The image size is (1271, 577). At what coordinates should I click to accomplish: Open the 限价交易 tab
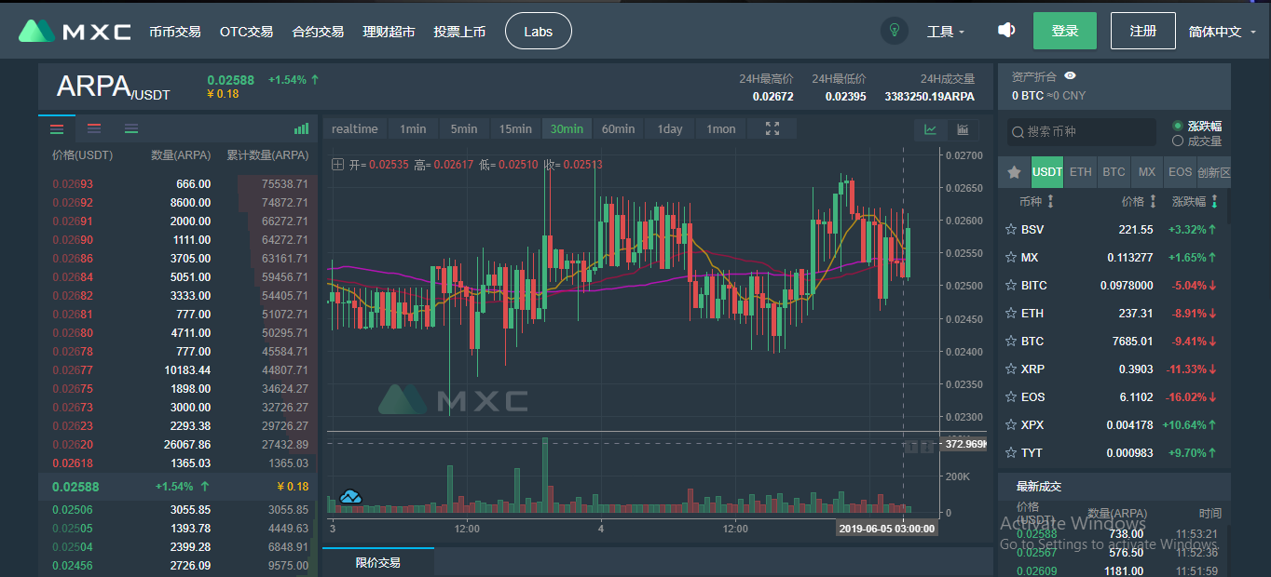pos(378,562)
